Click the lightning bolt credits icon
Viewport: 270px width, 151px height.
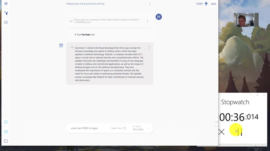pos(206,3)
